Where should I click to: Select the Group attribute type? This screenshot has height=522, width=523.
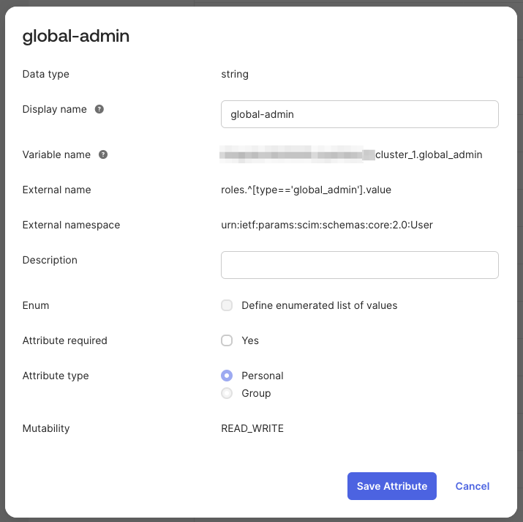click(227, 393)
